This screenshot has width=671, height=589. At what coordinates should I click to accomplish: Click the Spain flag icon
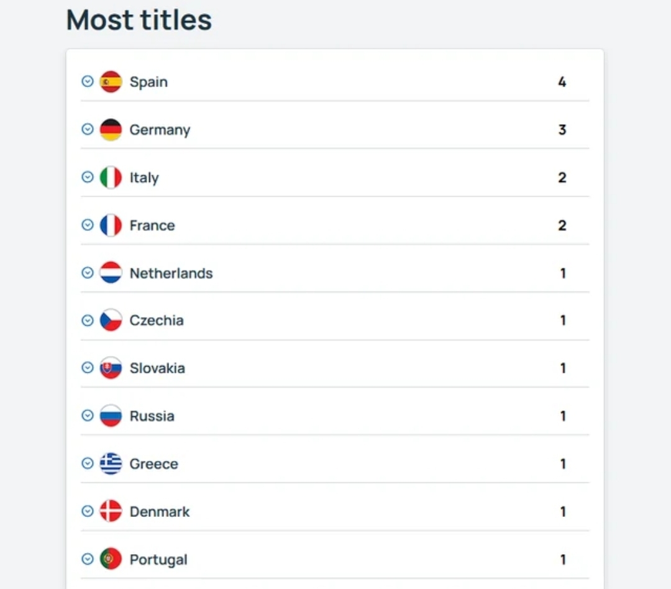[x=111, y=82]
